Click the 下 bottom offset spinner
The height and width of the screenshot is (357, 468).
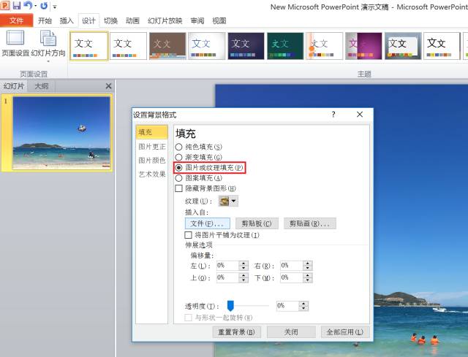tap(307, 277)
